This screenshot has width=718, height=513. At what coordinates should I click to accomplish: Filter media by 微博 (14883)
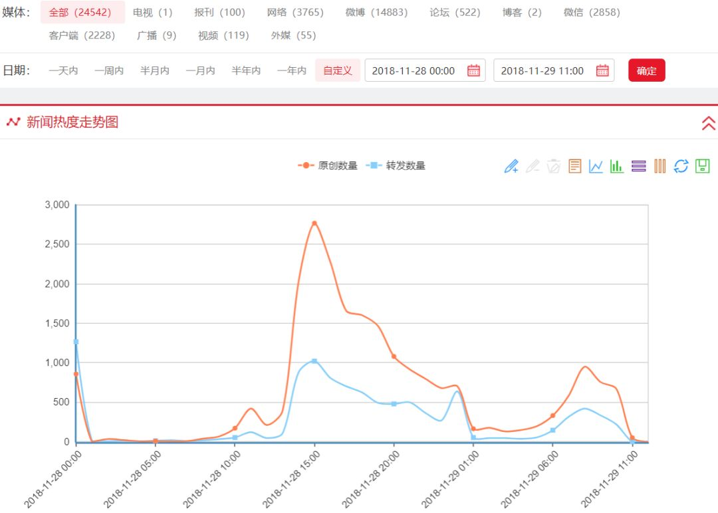tap(376, 13)
